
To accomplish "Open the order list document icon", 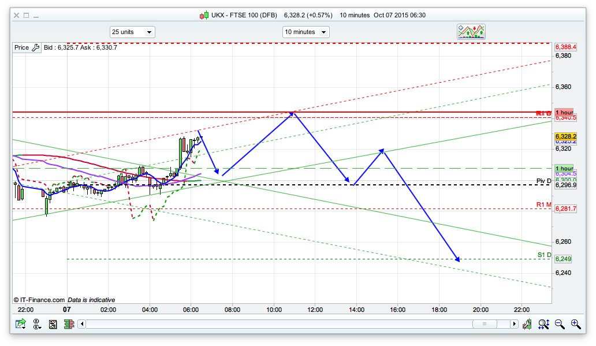I will [x=53, y=325].
